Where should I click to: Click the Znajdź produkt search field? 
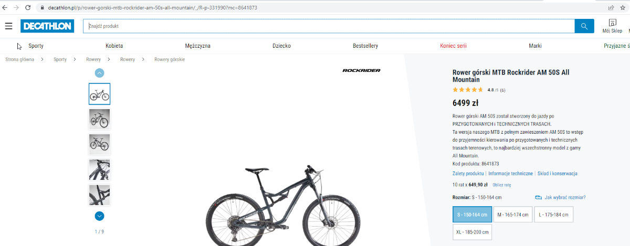[x=328, y=26]
